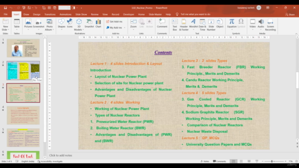Insert Slide Number
The height and width of the screenshot is (168, 299).
click(211, 25)
